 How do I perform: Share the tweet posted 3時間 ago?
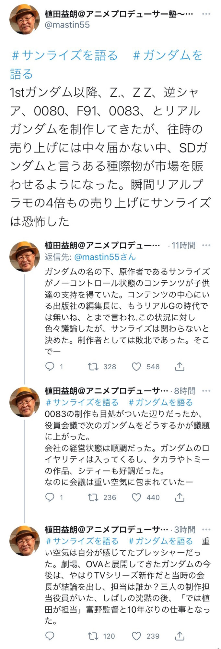tap(180, 636)
